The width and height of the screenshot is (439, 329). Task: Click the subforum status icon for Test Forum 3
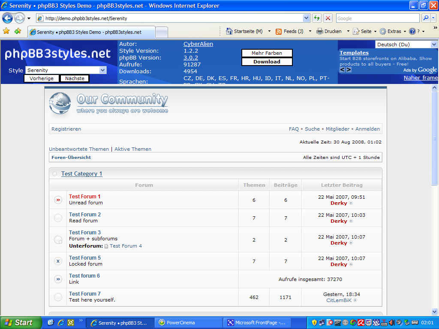[x=58, y=240]
